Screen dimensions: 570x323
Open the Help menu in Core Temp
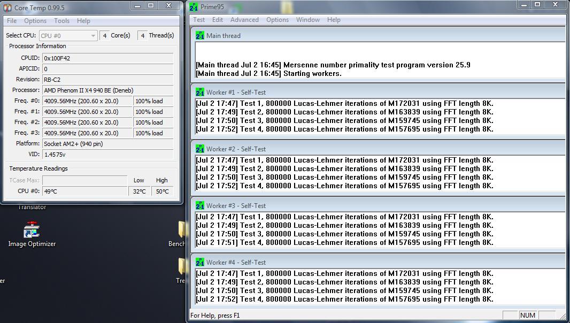pyautogui.click(x=83, y=21)
